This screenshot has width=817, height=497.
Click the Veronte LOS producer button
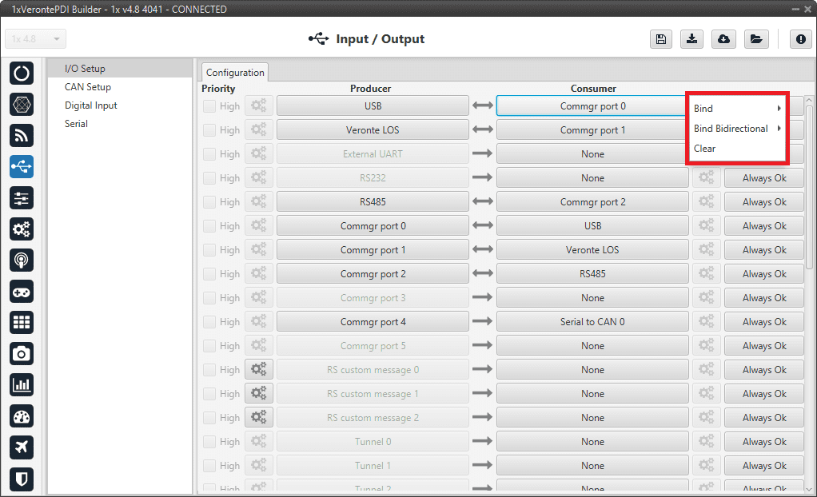373,130
